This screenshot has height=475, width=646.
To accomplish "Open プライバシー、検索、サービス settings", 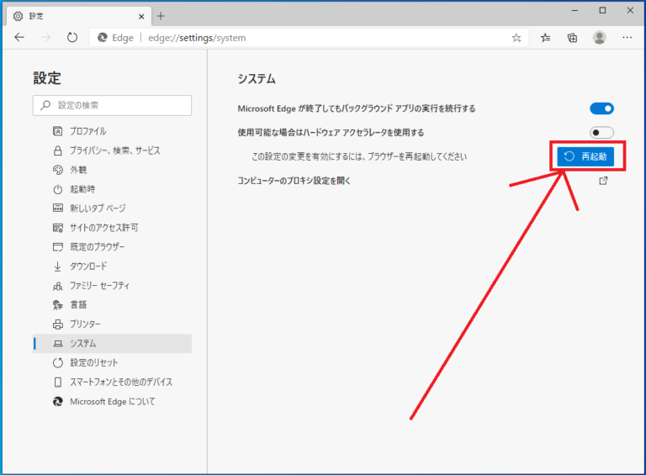I will coord(112,150).
